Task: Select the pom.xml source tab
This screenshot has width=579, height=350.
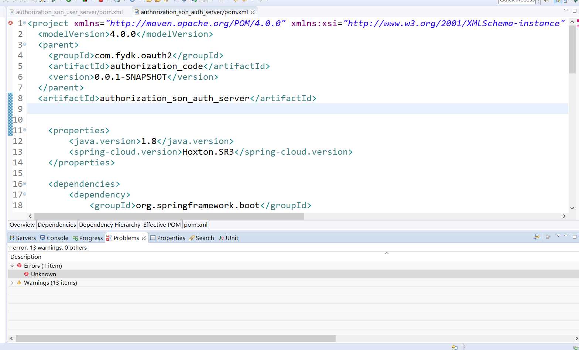Action: (196, 225)
